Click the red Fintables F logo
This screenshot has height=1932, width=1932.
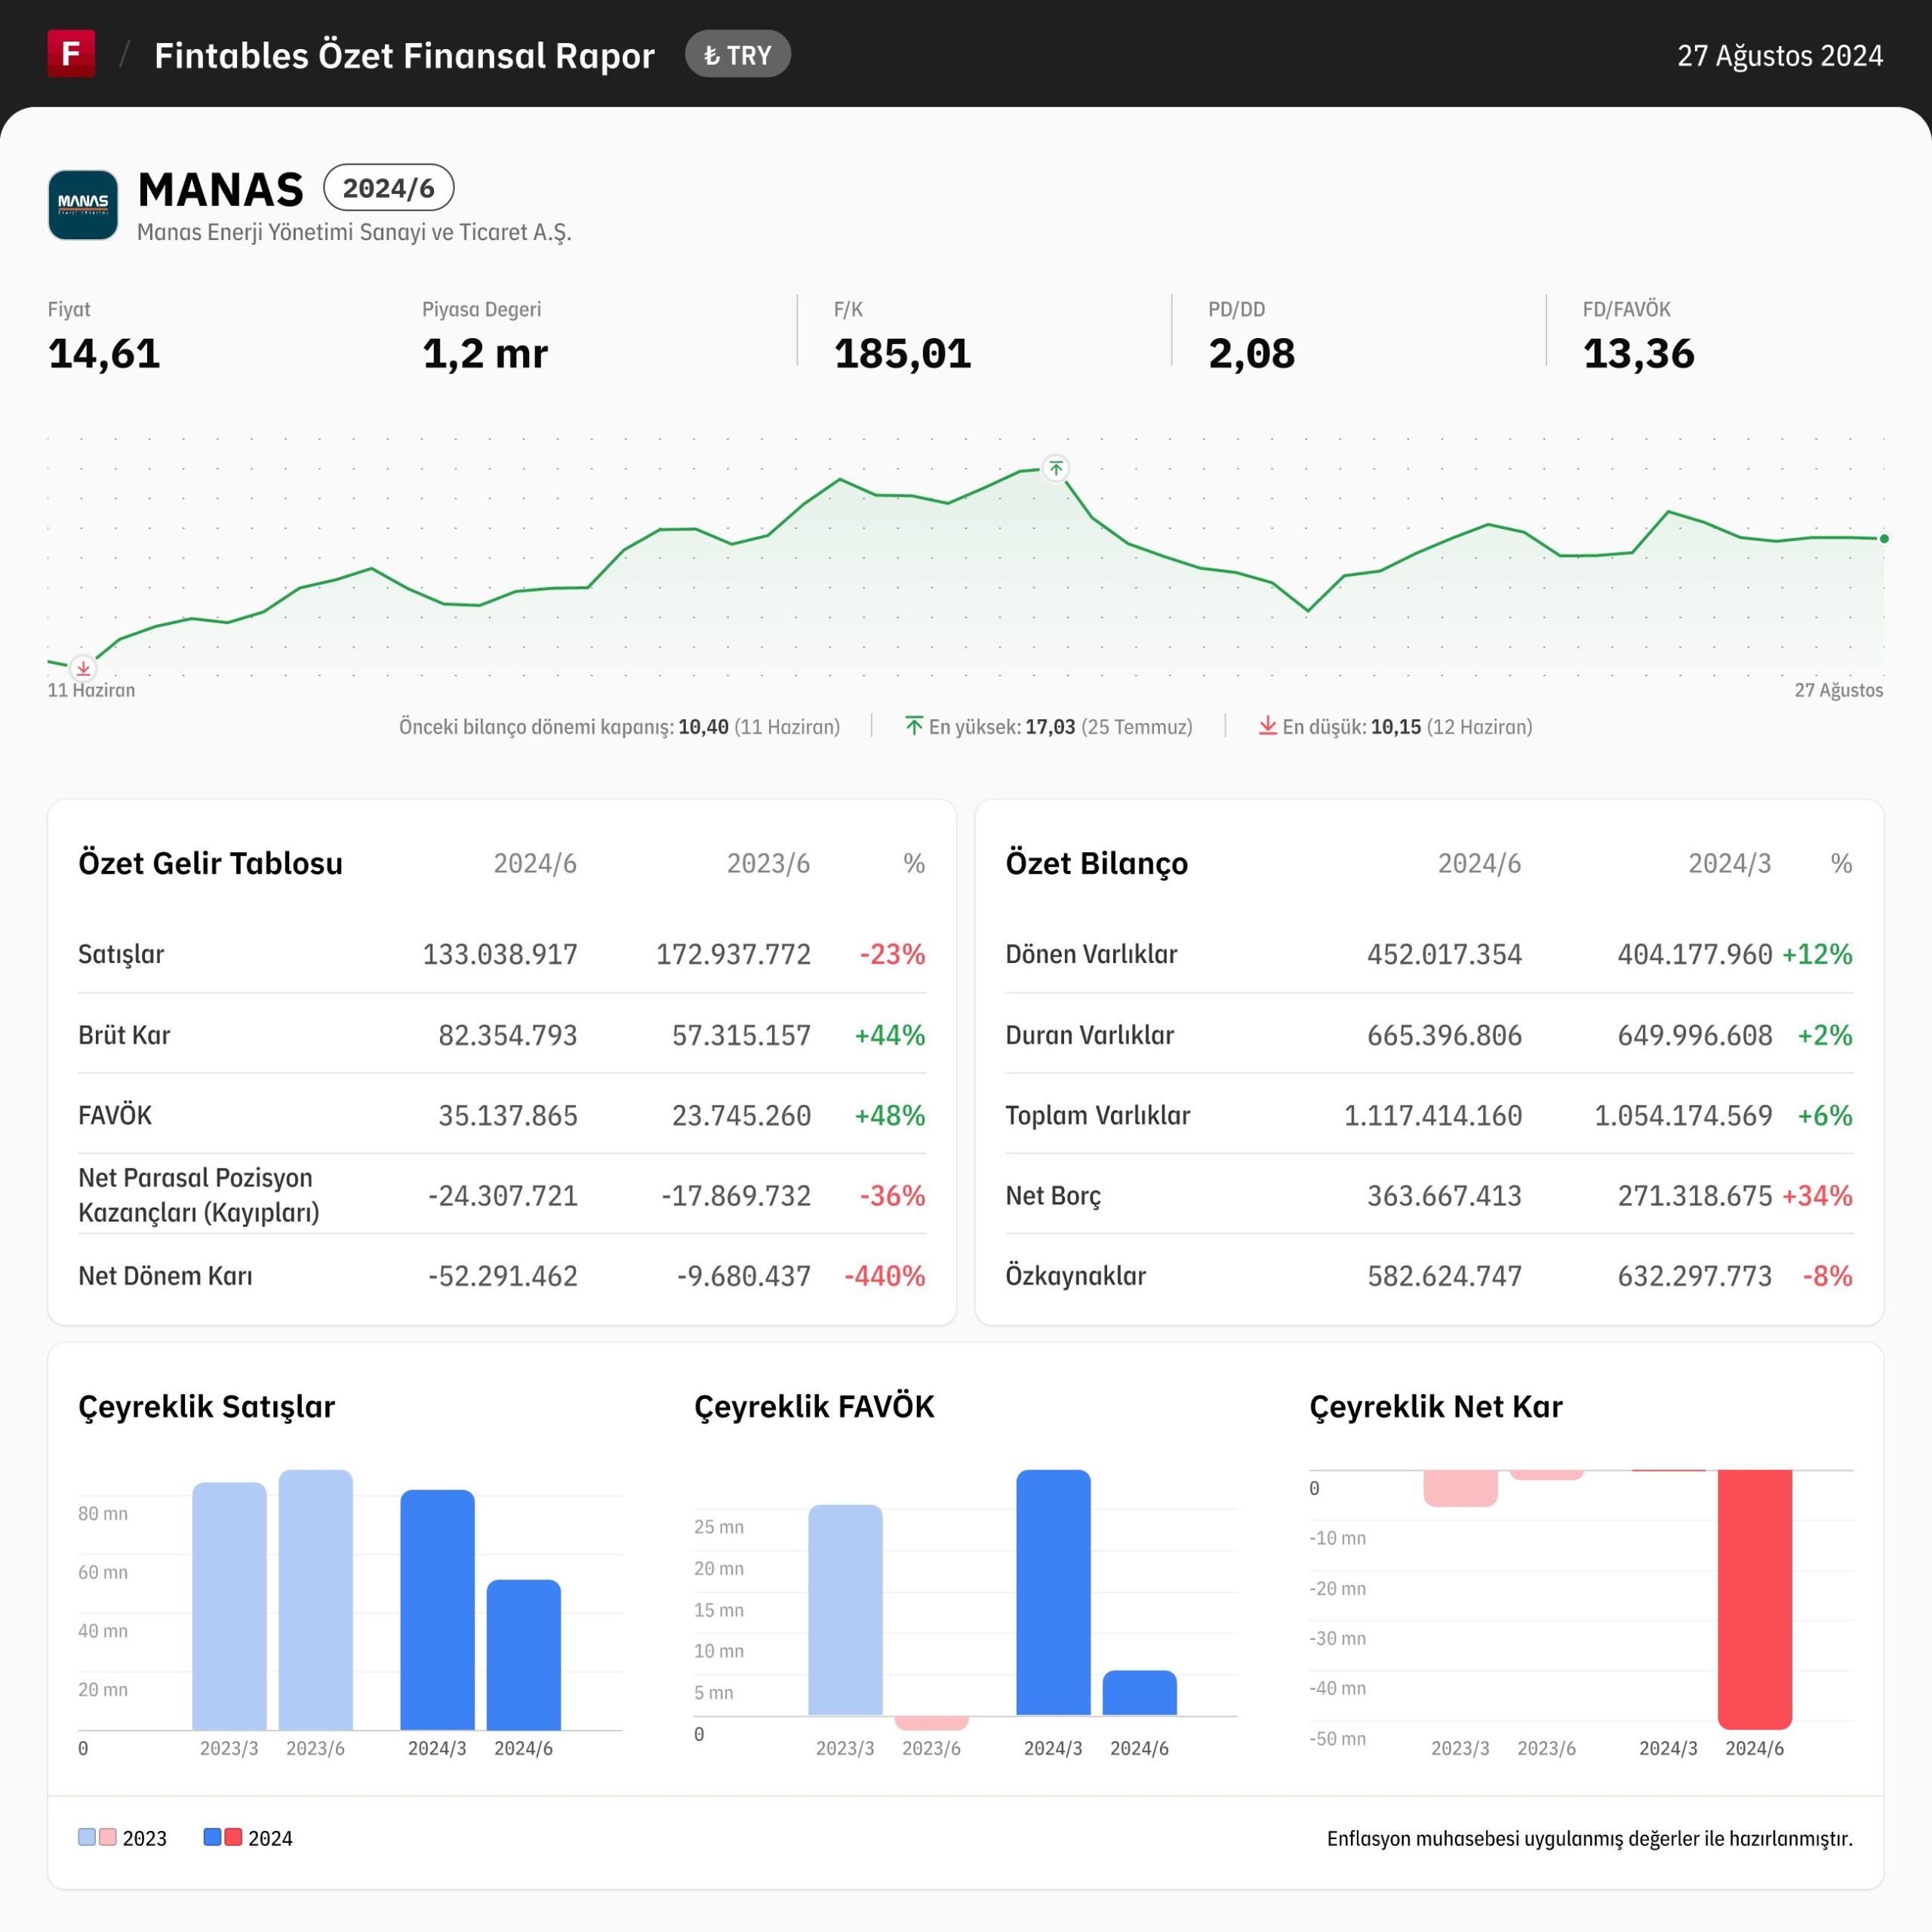coord(71,53)
